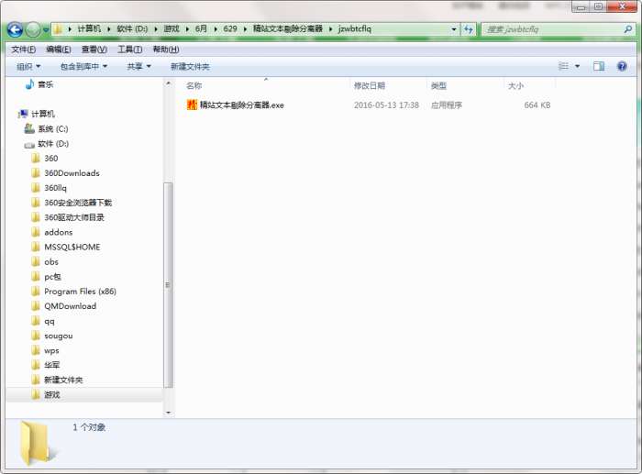Click the navigation pane scrollbar thumb
Viewport: 642px width, 474px height.
click(x=168, y=285)
